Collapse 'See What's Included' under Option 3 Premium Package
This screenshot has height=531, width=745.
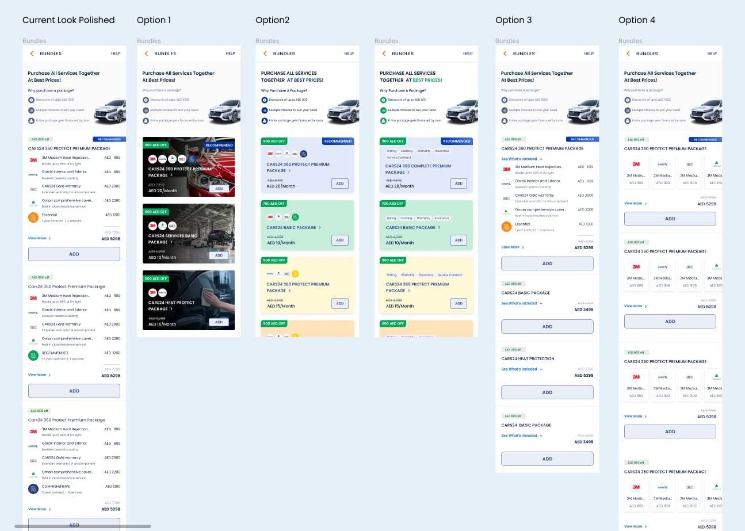click(522, 159)
